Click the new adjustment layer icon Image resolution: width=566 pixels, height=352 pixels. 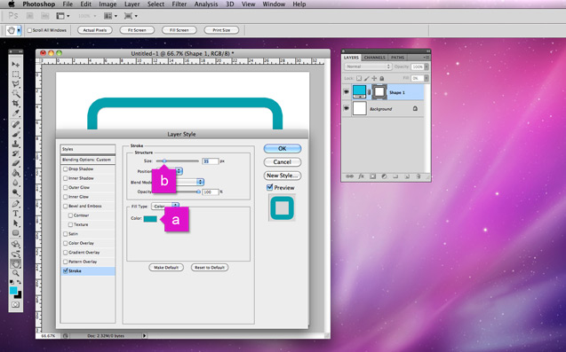pos(384,176)
